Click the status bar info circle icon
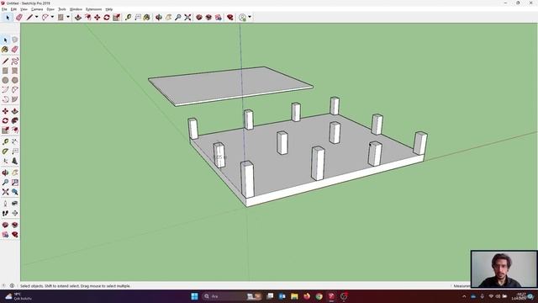The image size is (538, 303). [x=12, y=286]
